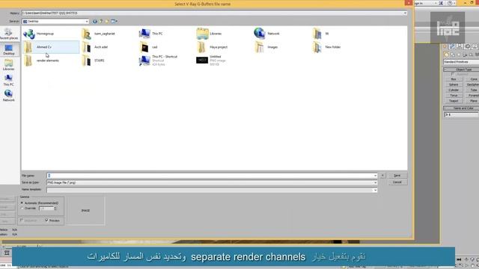
Task: Open This PC in file list
Action: [151, 34]
